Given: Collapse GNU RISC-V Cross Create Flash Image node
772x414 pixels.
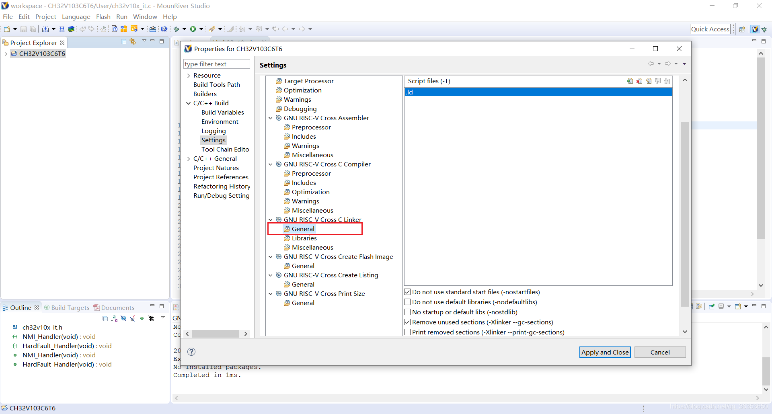Looking at the screenshot, I should tap(271, 257).
